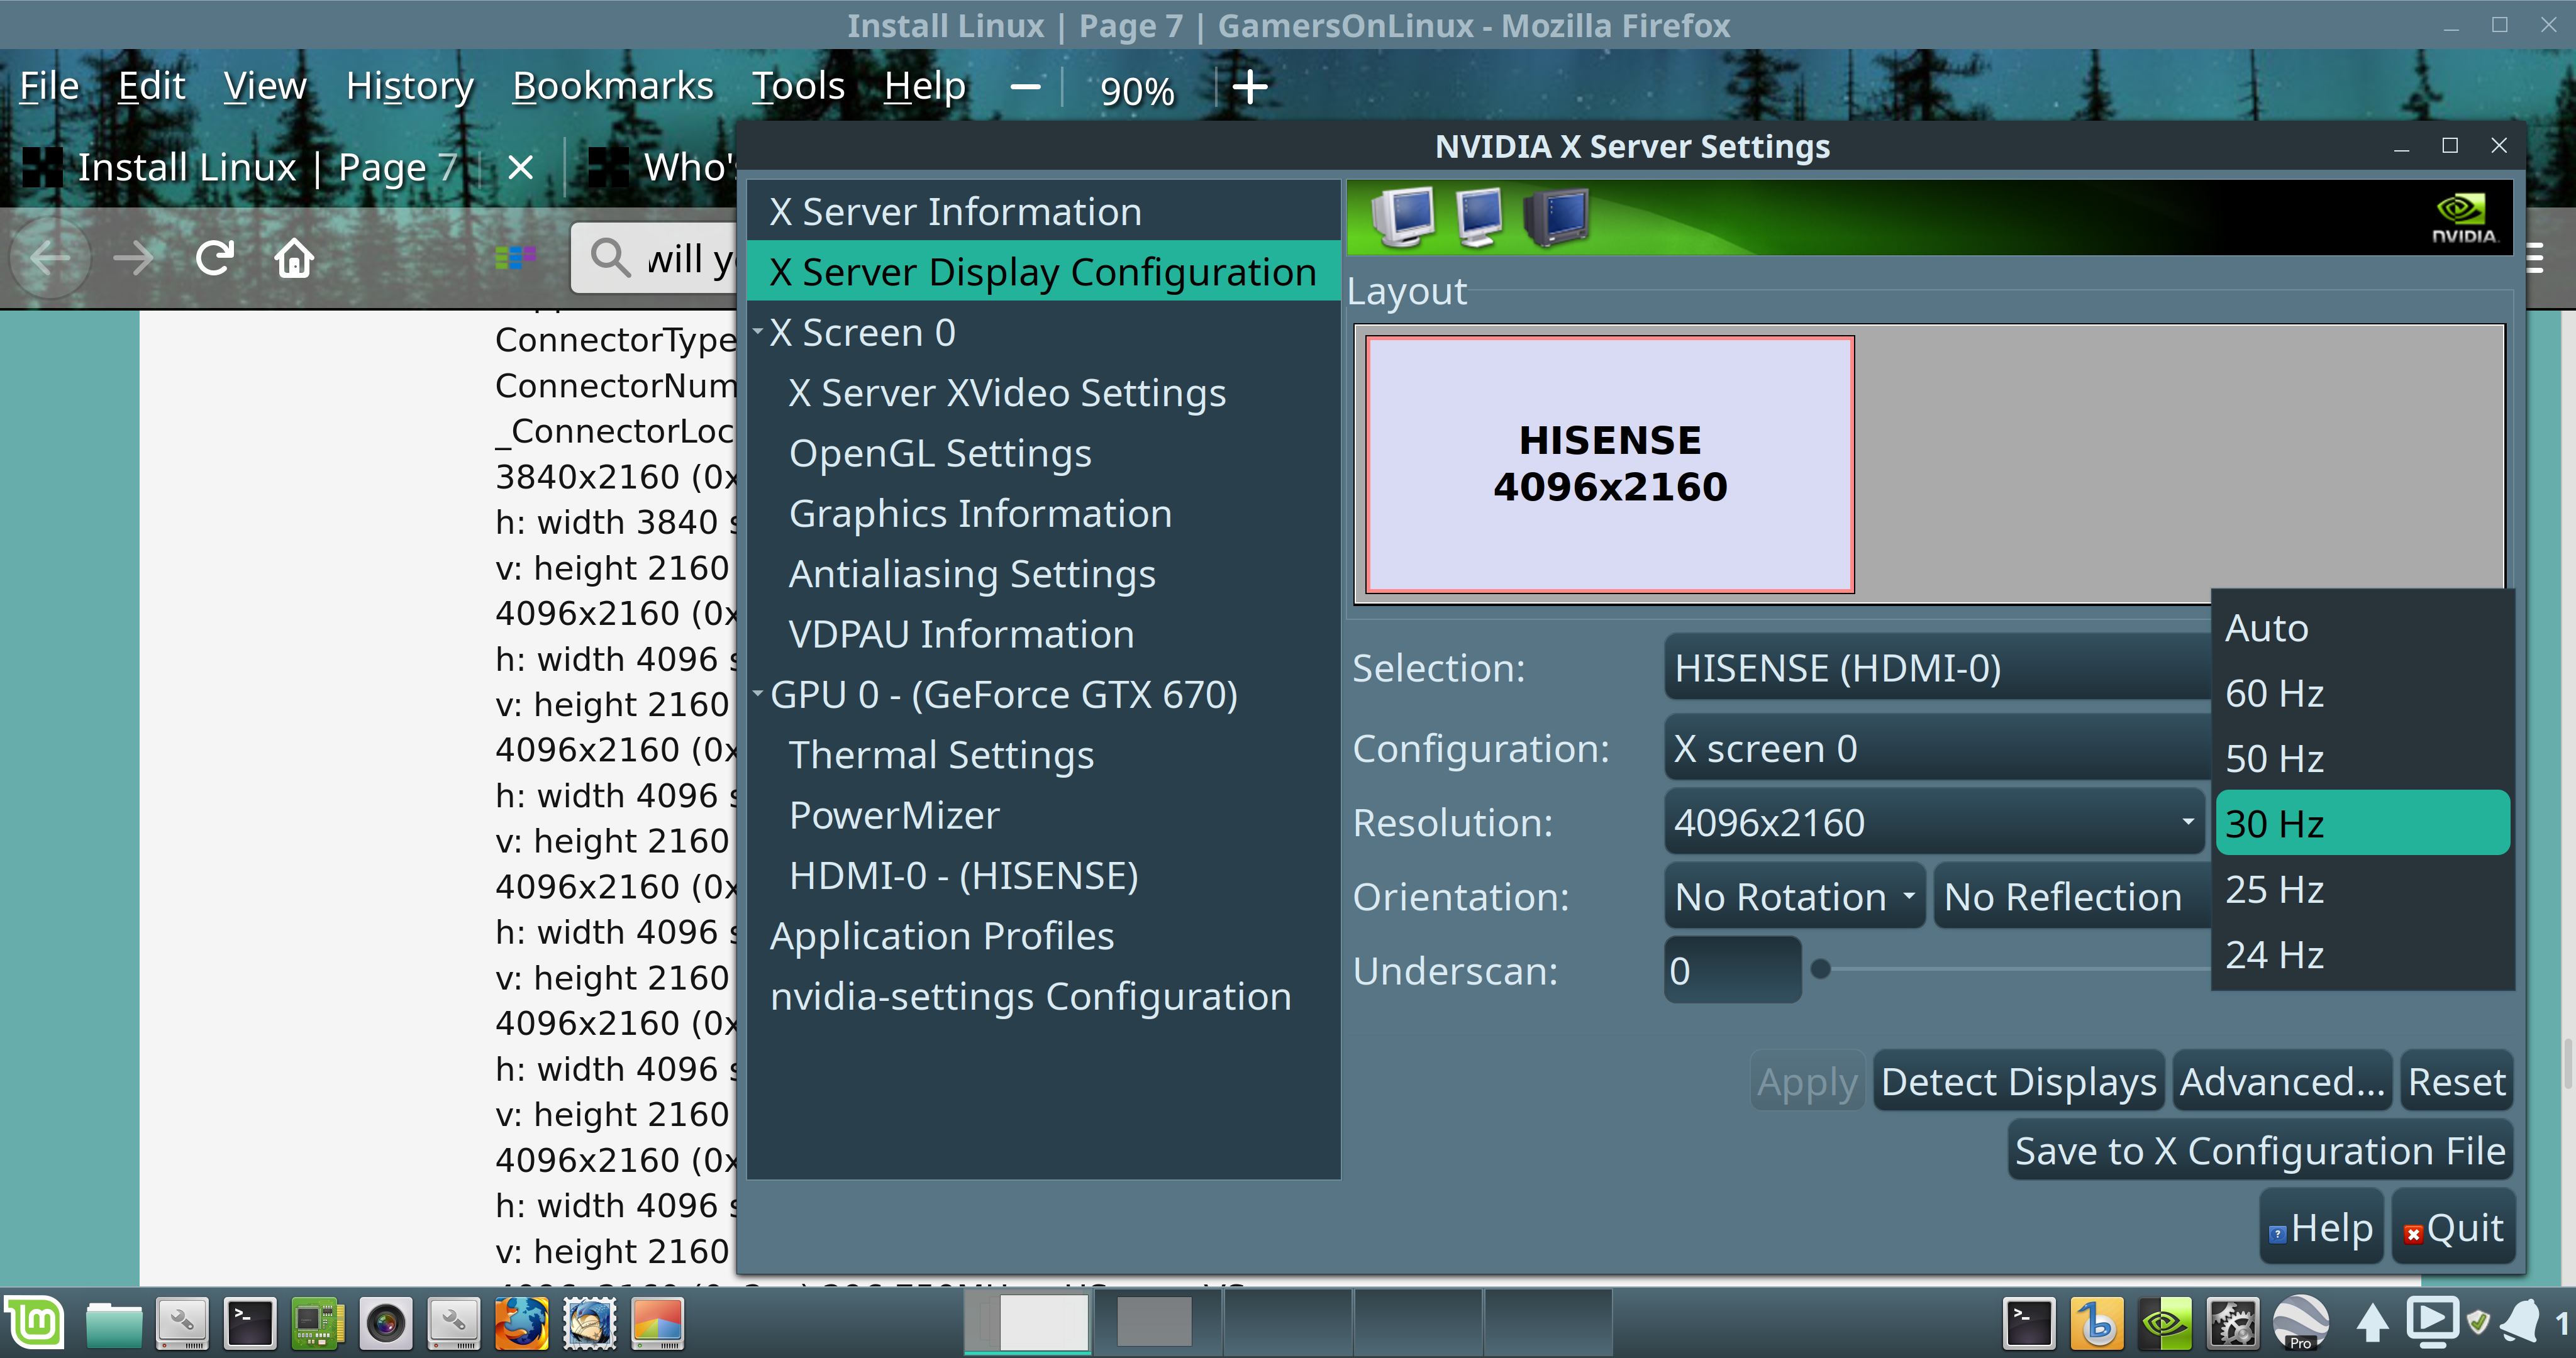Go to Firefox home page
The image size is (2576, 1358).
click(x=294, y=258)
